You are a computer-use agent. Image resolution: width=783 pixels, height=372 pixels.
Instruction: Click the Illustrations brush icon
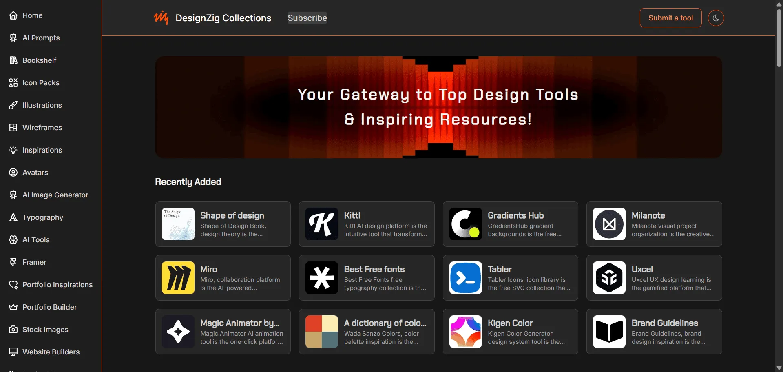click(x=13, y=105)
